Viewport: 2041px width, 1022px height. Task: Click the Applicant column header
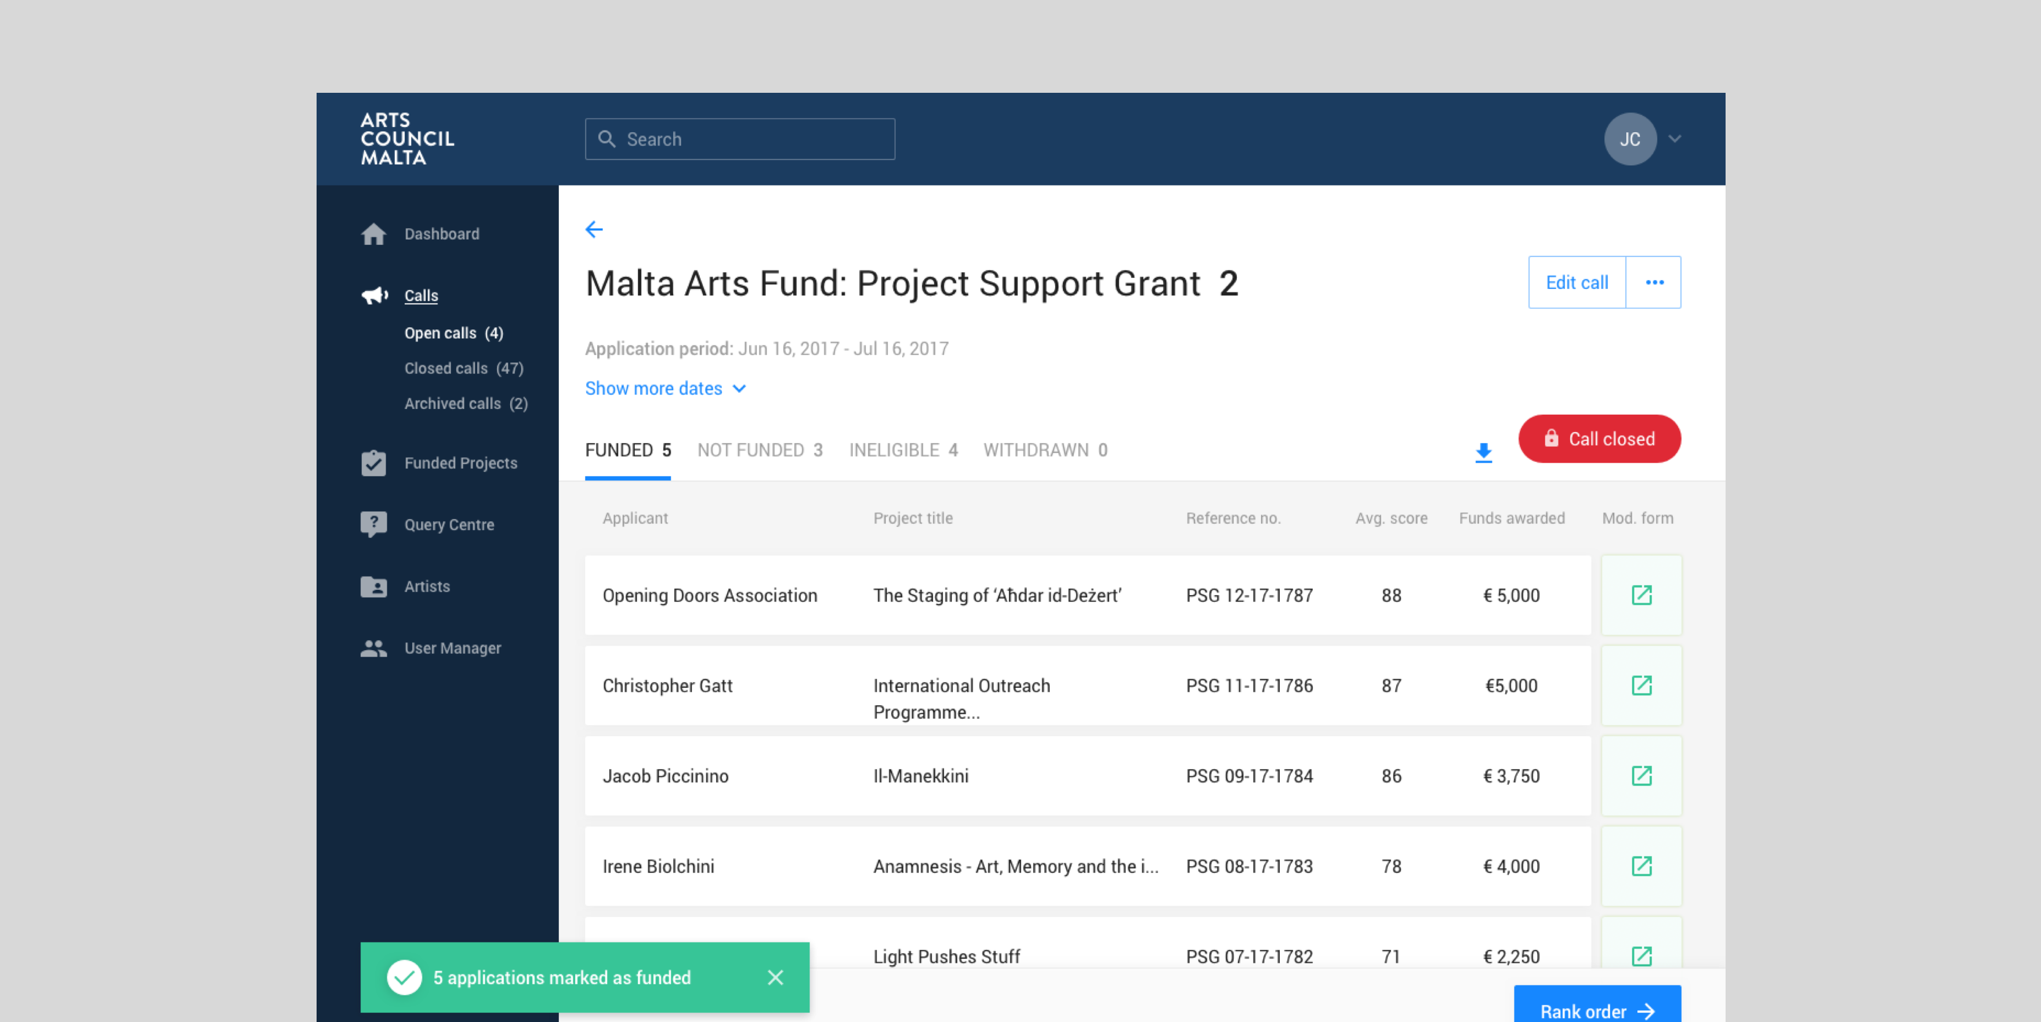pos(635,519)
